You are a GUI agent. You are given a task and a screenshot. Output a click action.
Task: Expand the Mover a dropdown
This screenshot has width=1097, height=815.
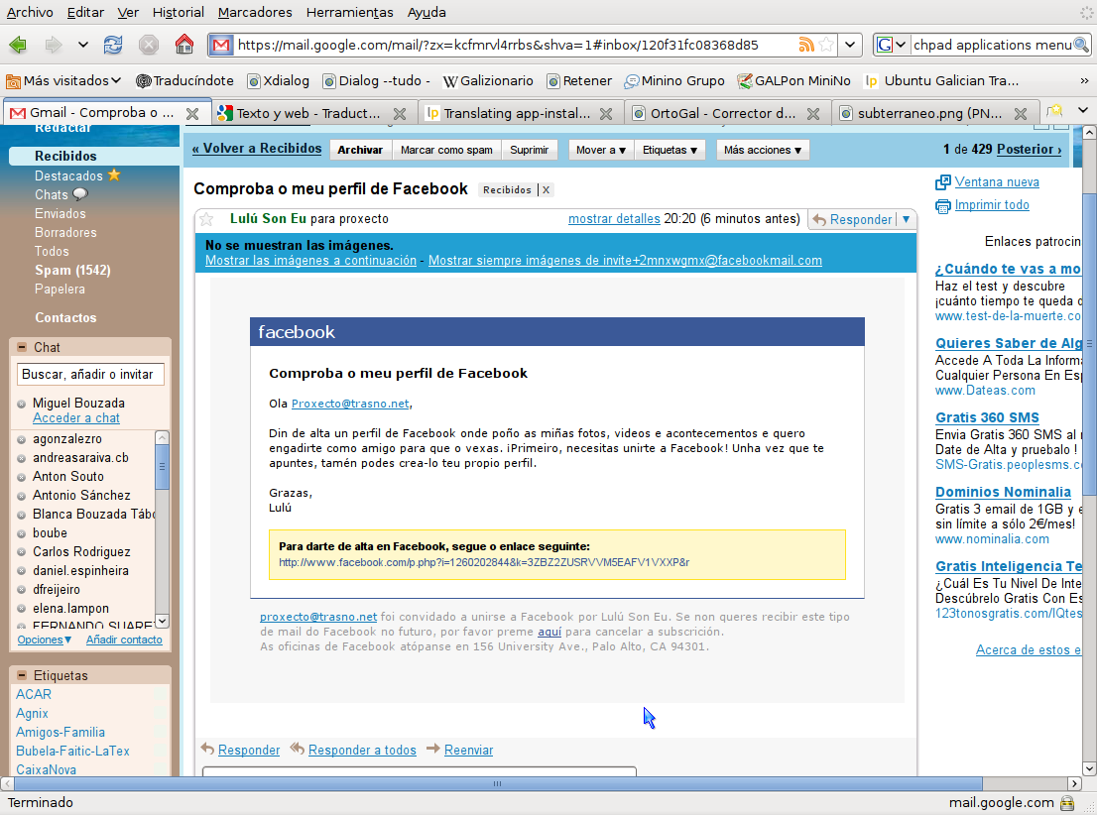601,150
